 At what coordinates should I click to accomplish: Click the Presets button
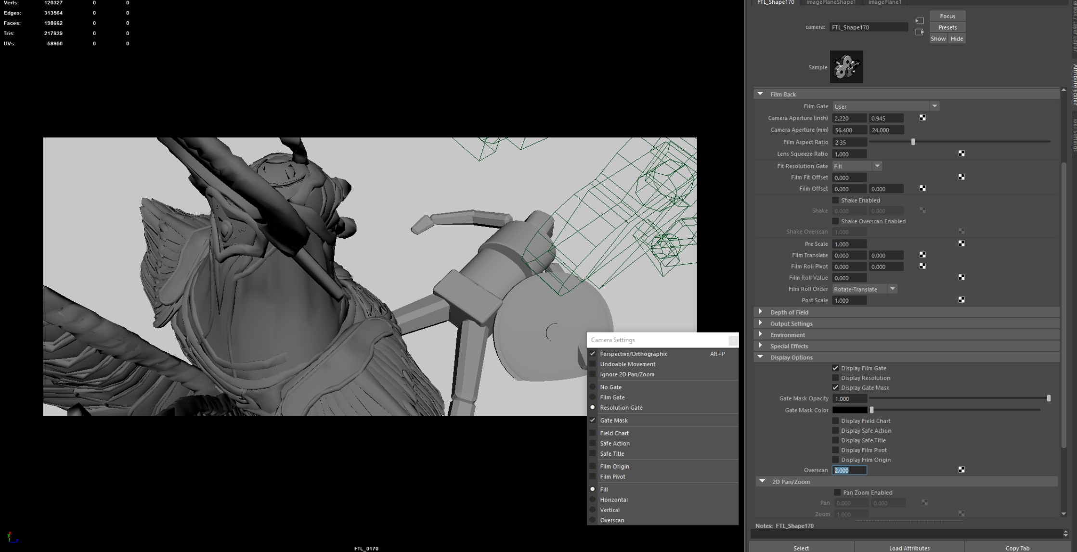tap(947, 27)
